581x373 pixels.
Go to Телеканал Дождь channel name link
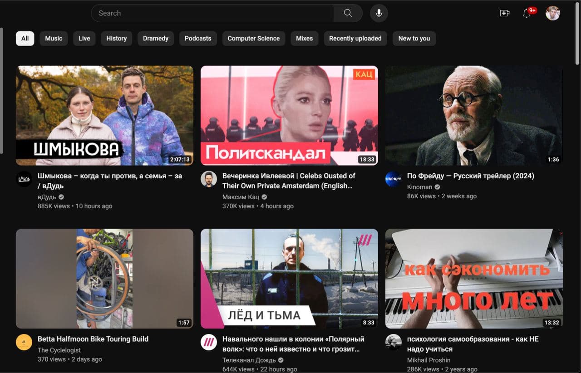pos(249,360)
